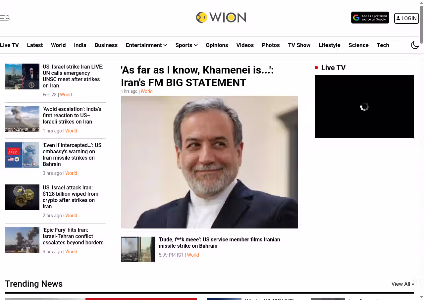Screen dimensions: 424x300
Task: Open the Opinions menu item
Action: (x=217, y=45)
